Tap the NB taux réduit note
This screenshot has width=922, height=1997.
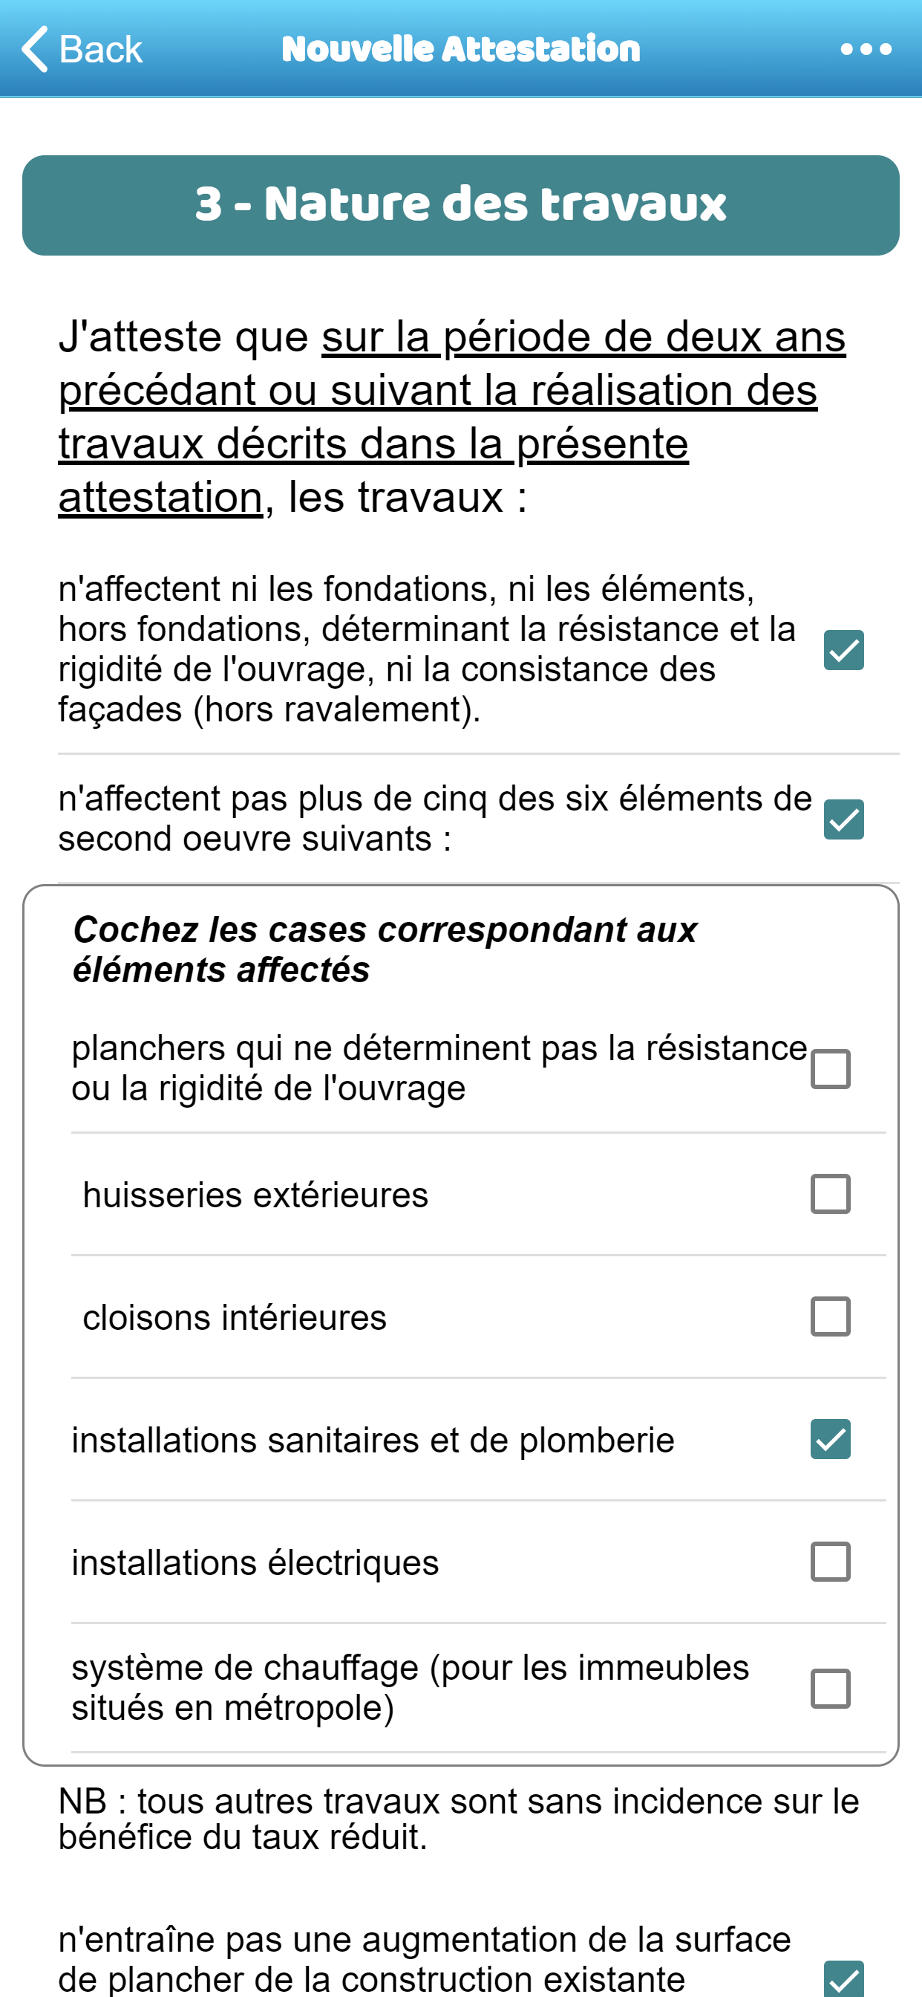[x=459, y=1819]
